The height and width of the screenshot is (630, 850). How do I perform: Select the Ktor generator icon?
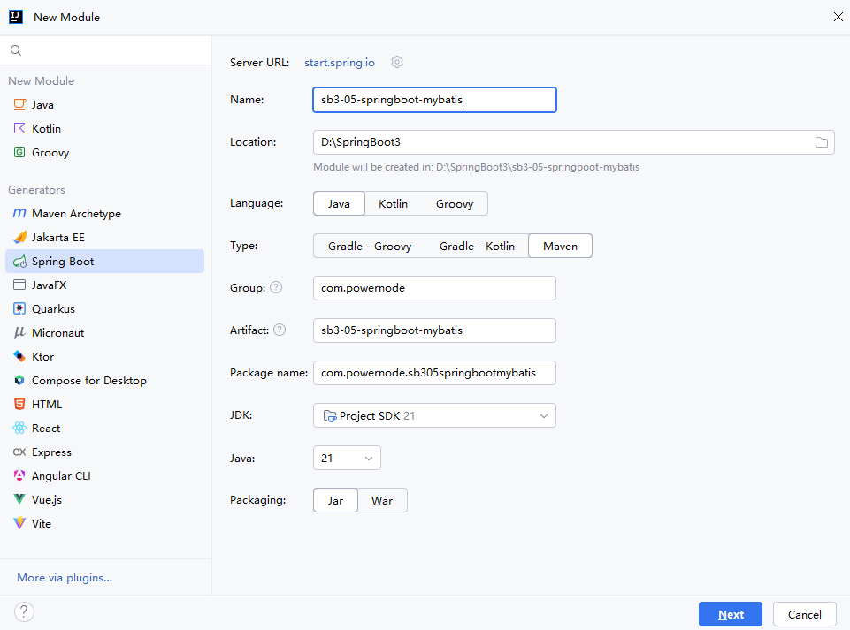pos(19,356)
